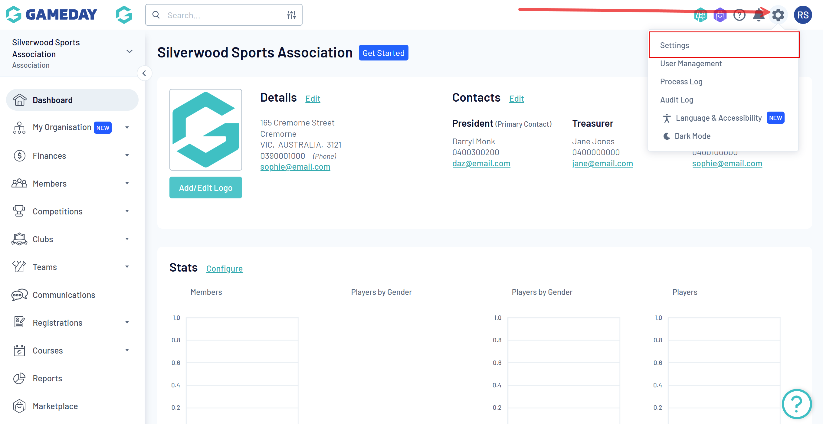Toggle Dark Mode in settings menu

coord(692,136)
